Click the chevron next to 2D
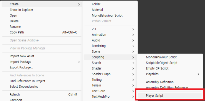This screenshot has width=205, height=101. click(133, 29)
